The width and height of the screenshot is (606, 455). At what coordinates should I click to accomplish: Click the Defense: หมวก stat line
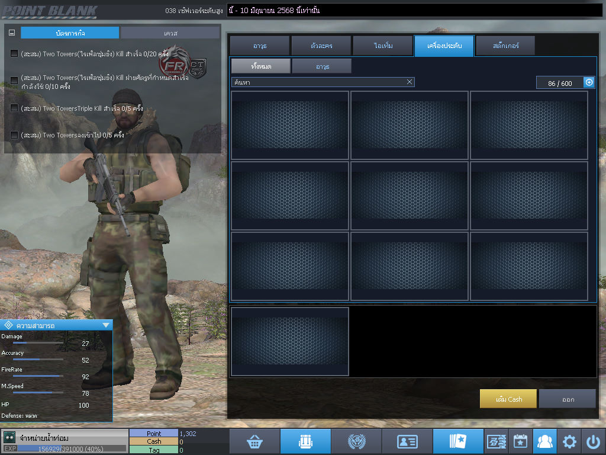click(x=19, y=415)
